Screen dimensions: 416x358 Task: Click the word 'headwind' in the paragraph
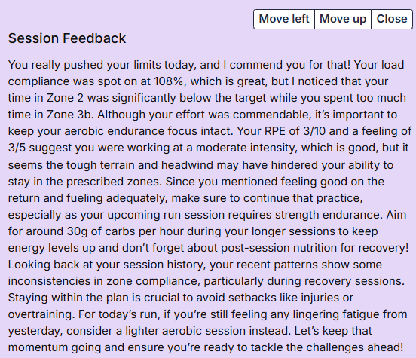coord(187,165)
